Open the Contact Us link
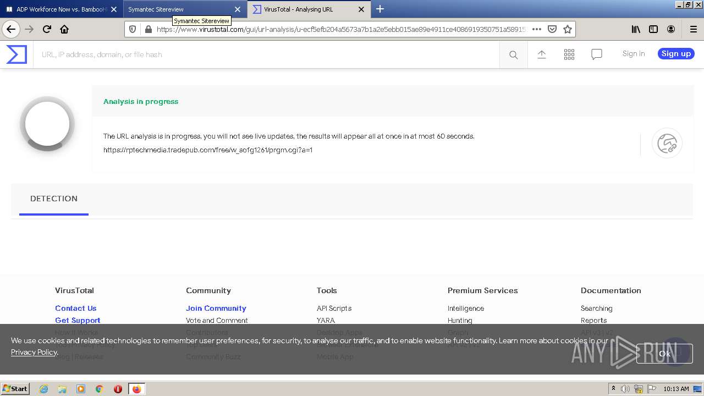 point(75,308)
